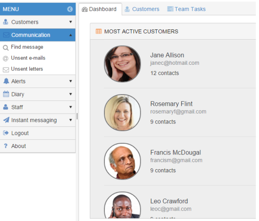Click the Instant messaging paper plane icon
Image resolution: width=259 pixels, height=221 pixels.
6,120
